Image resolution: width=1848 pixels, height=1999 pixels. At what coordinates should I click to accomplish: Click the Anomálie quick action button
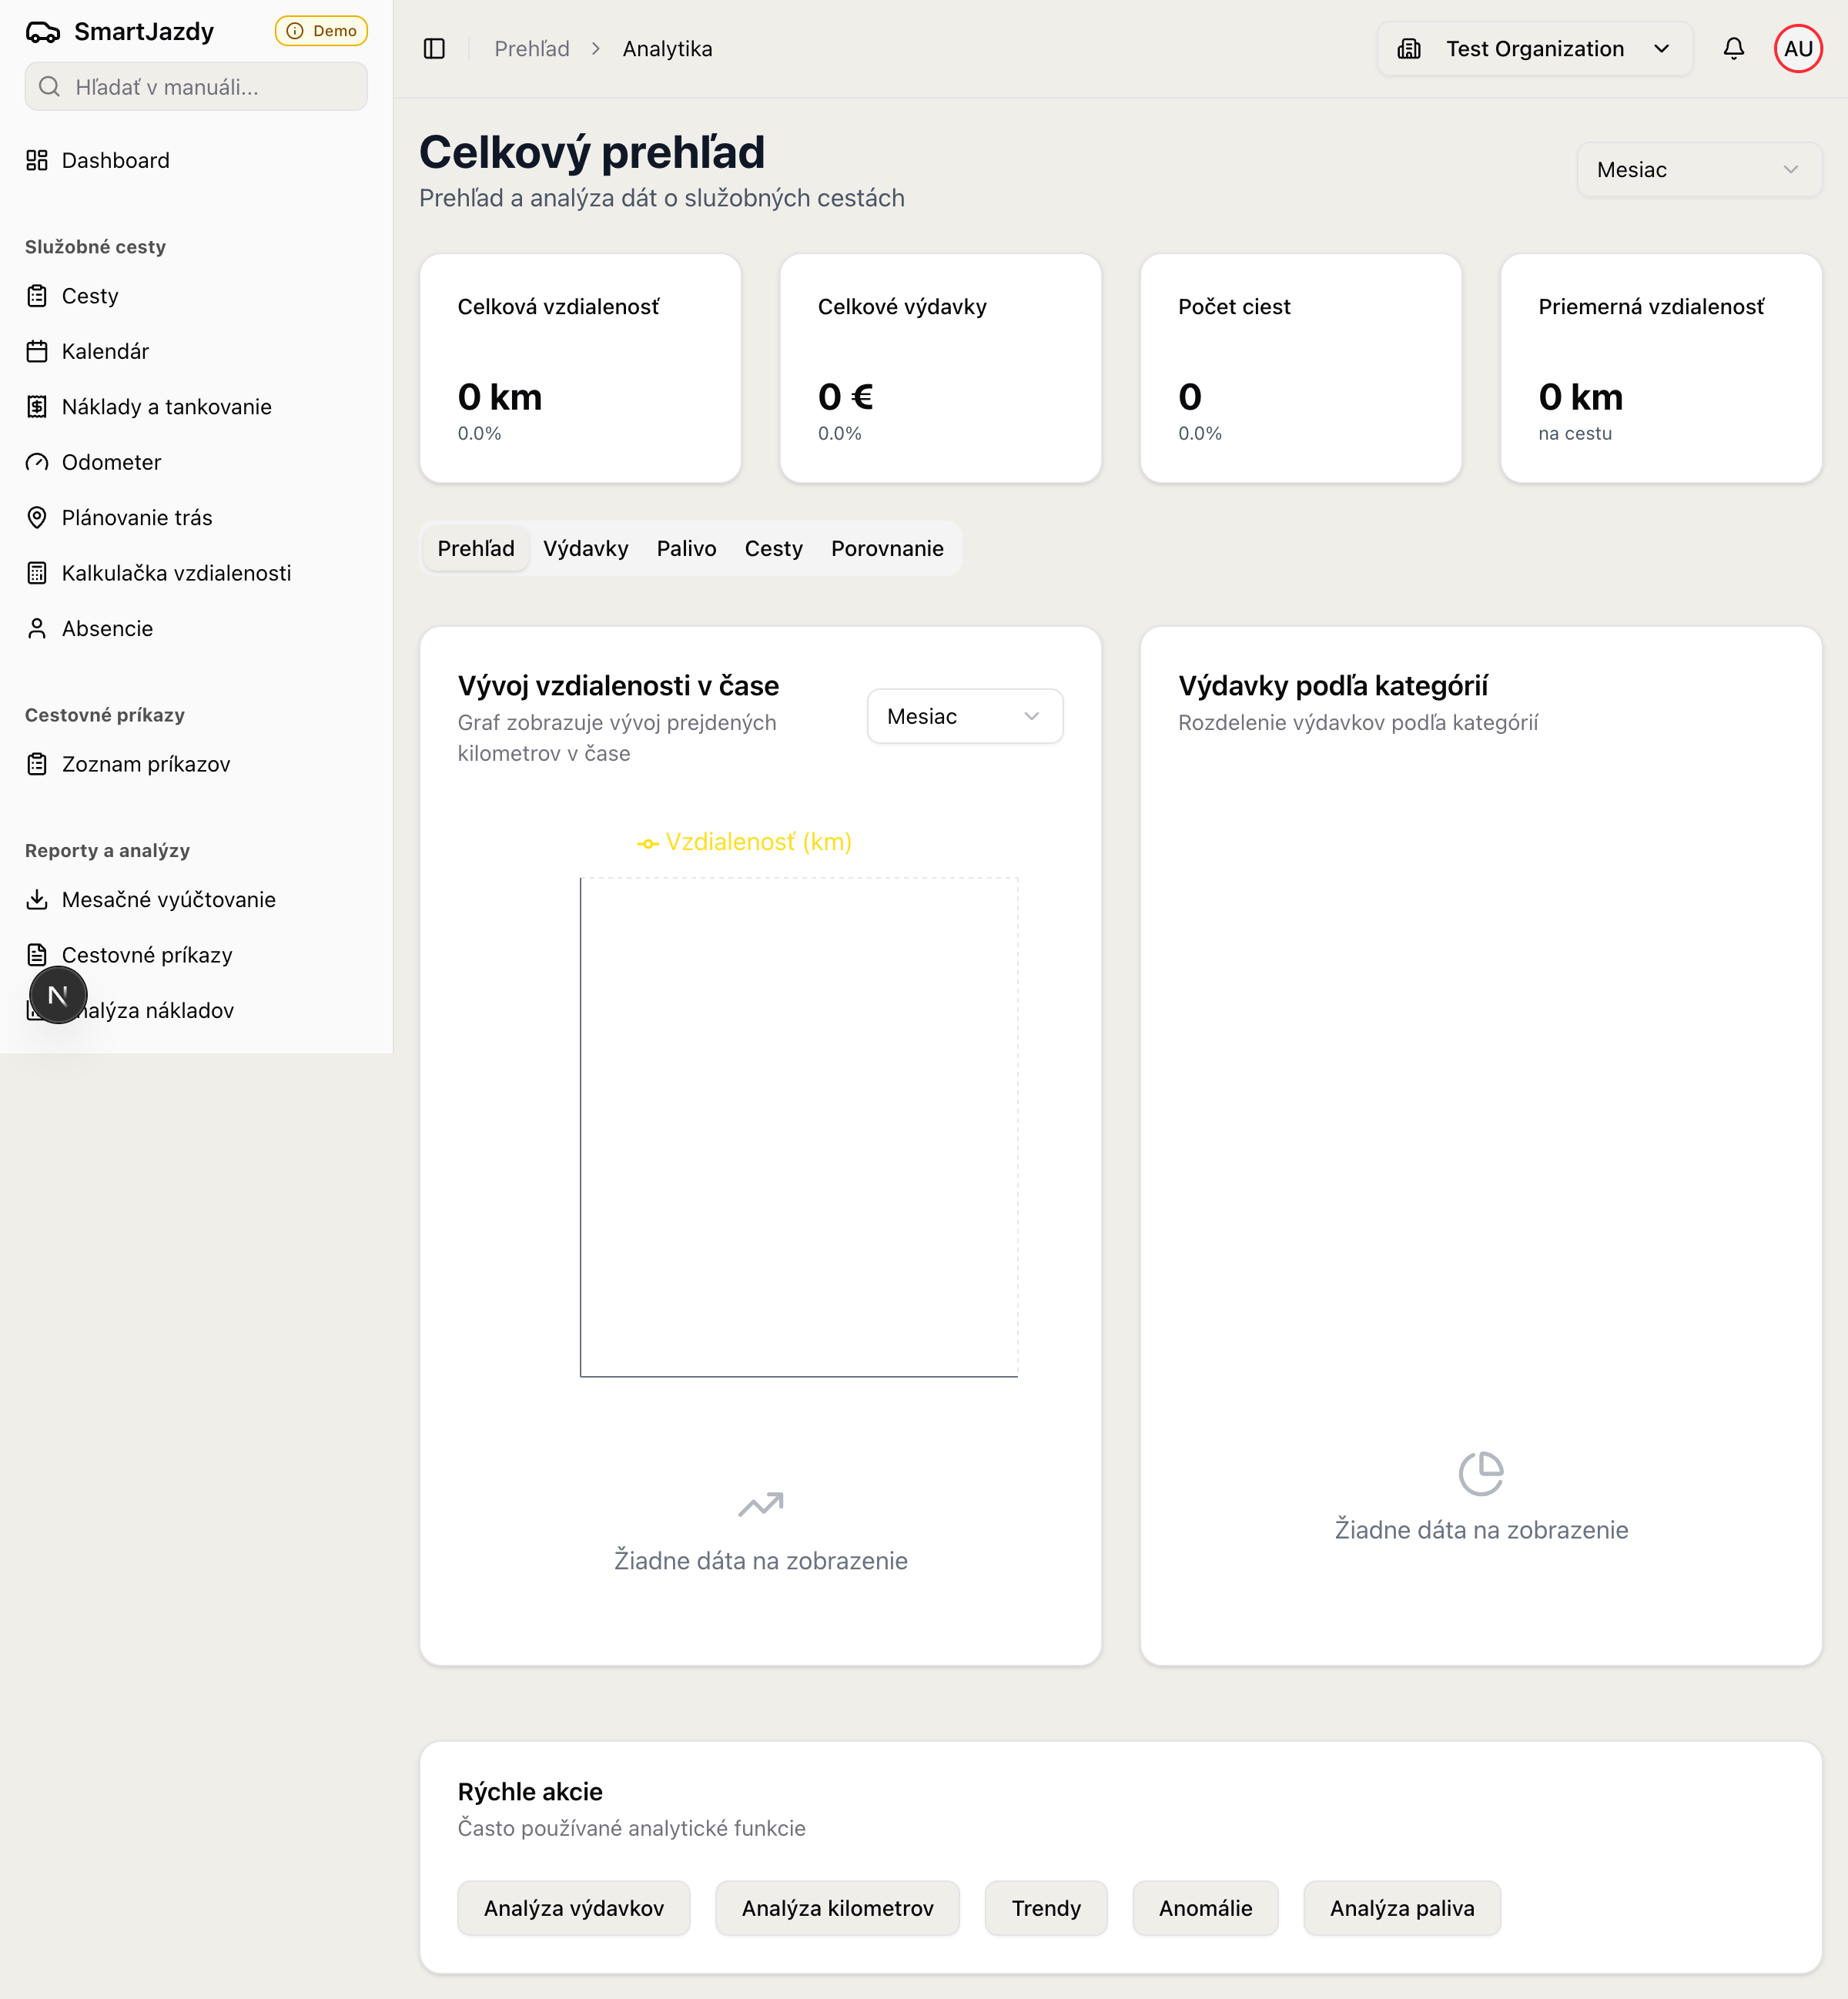1204,1907
